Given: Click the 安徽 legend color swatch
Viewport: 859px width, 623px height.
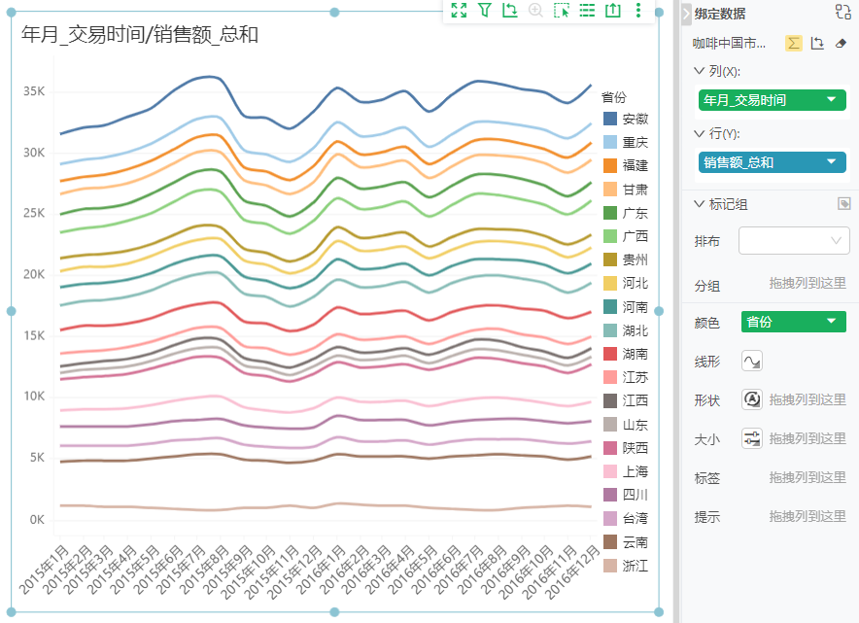Looking at the screenshot, I should [x=610, y=119].
